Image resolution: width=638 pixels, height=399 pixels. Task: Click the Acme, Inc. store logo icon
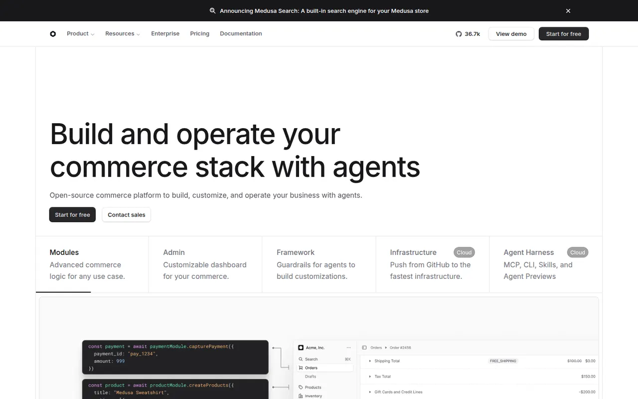click(x=301, y=348)
